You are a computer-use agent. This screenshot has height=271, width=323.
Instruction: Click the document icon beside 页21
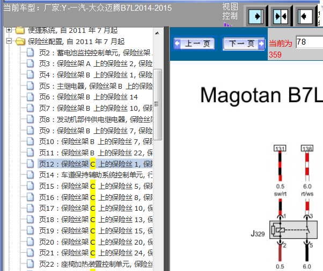(30, 253)
